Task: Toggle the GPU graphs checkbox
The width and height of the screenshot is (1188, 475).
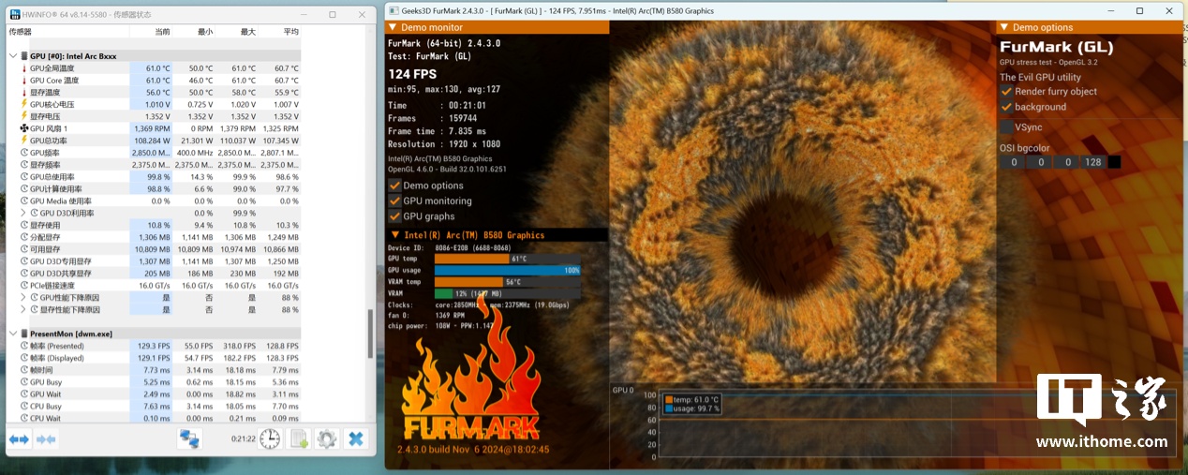Action: click(394, 216)
